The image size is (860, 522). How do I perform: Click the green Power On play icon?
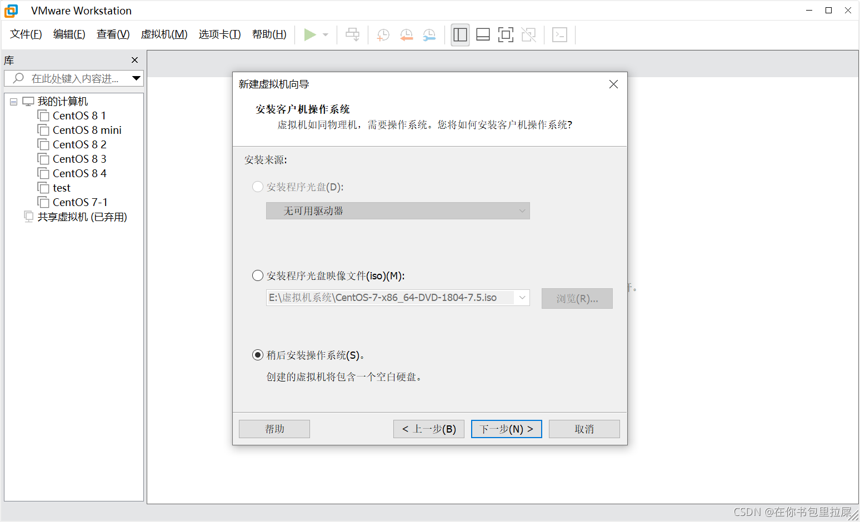[310, 35]
